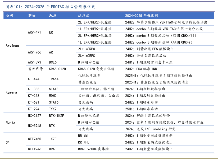This screenshot has width=218, height=159.
Task: Click the catalyst '特应性皮炎2期顶线数据读出'
Action: click(x=157, y=82)
